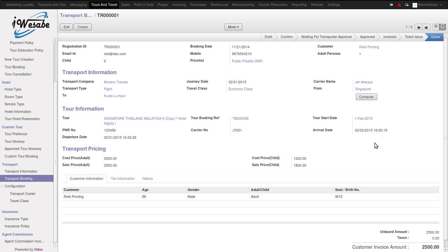
Task: Click the Done status stage
Action: pos(435,37)
